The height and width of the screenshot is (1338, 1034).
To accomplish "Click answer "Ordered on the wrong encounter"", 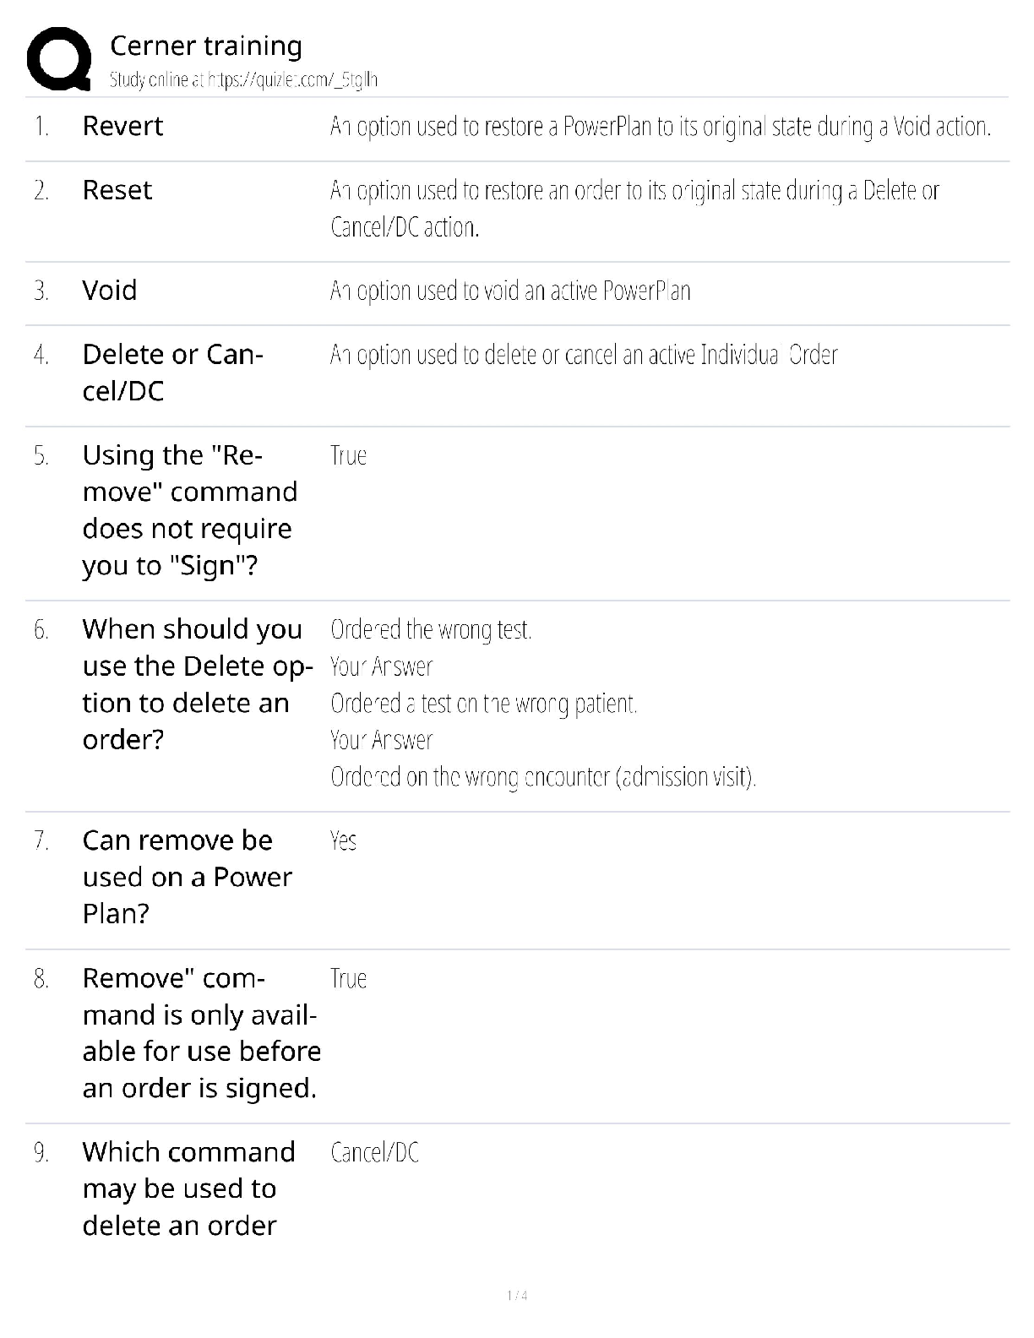I will point(542,776).
